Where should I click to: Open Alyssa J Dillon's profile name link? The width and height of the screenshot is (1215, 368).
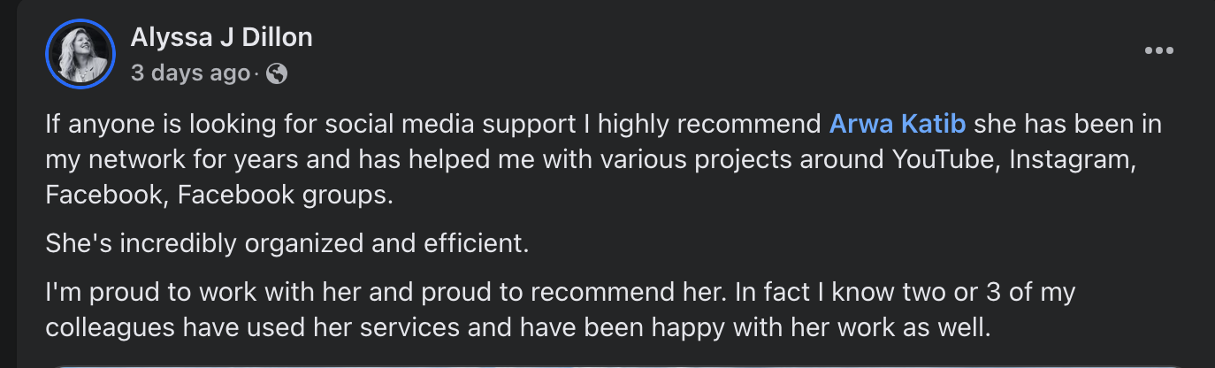pos(221,37)
